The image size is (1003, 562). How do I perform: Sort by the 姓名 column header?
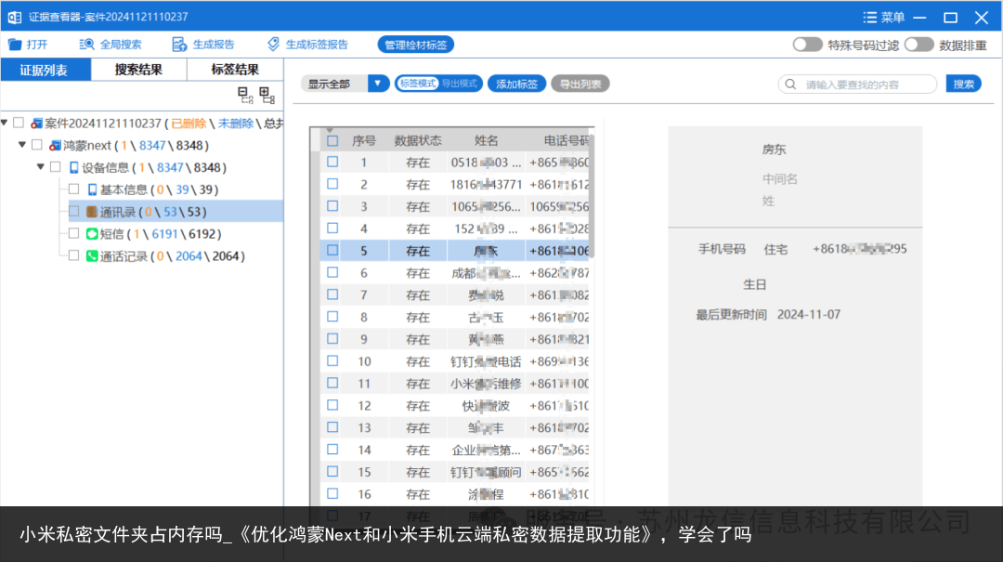click(486, 141)
